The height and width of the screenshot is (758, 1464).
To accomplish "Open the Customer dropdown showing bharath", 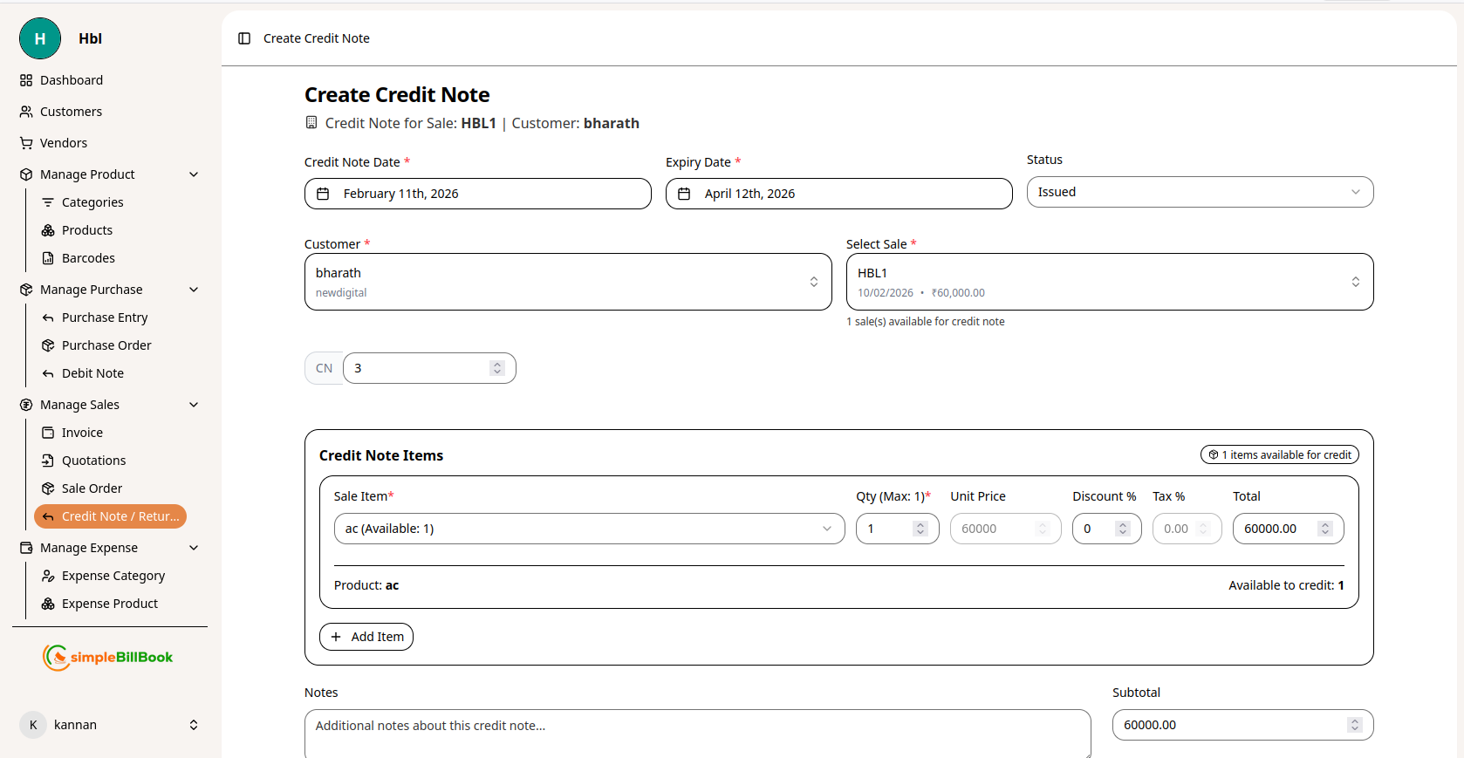I will pos(567,282).
